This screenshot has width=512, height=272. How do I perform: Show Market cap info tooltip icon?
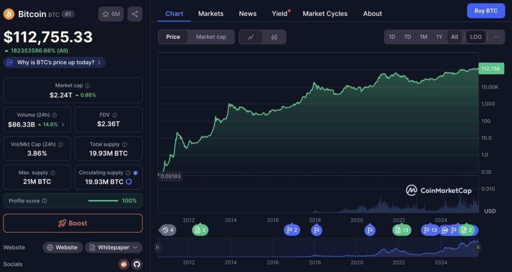point(87,86)
